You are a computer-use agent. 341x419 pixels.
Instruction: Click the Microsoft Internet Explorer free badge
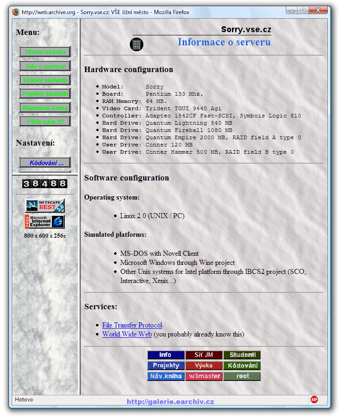(45, 222)
